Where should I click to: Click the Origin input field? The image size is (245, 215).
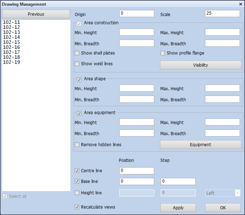137,14
